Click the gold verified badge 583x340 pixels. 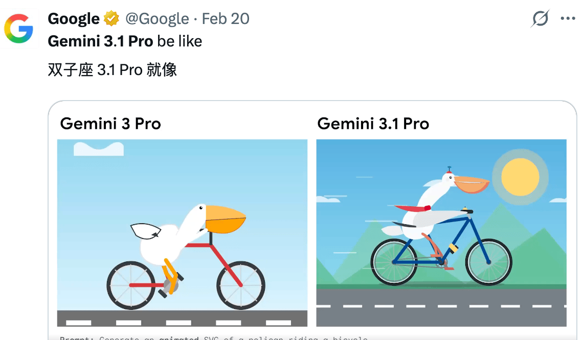point(111,19)
